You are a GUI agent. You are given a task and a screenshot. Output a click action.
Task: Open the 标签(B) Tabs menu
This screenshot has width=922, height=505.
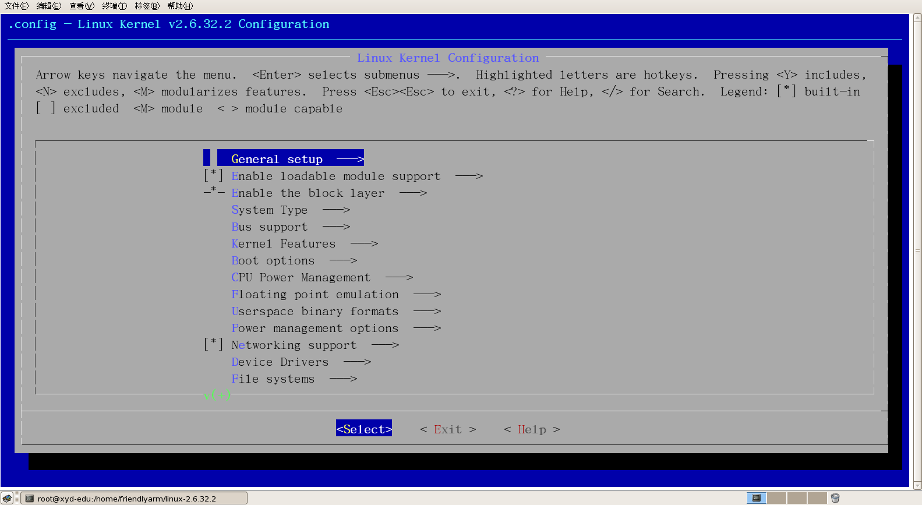tap(147, 6)
